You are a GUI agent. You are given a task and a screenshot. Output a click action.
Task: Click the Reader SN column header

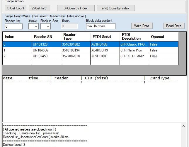click(46, 37)
